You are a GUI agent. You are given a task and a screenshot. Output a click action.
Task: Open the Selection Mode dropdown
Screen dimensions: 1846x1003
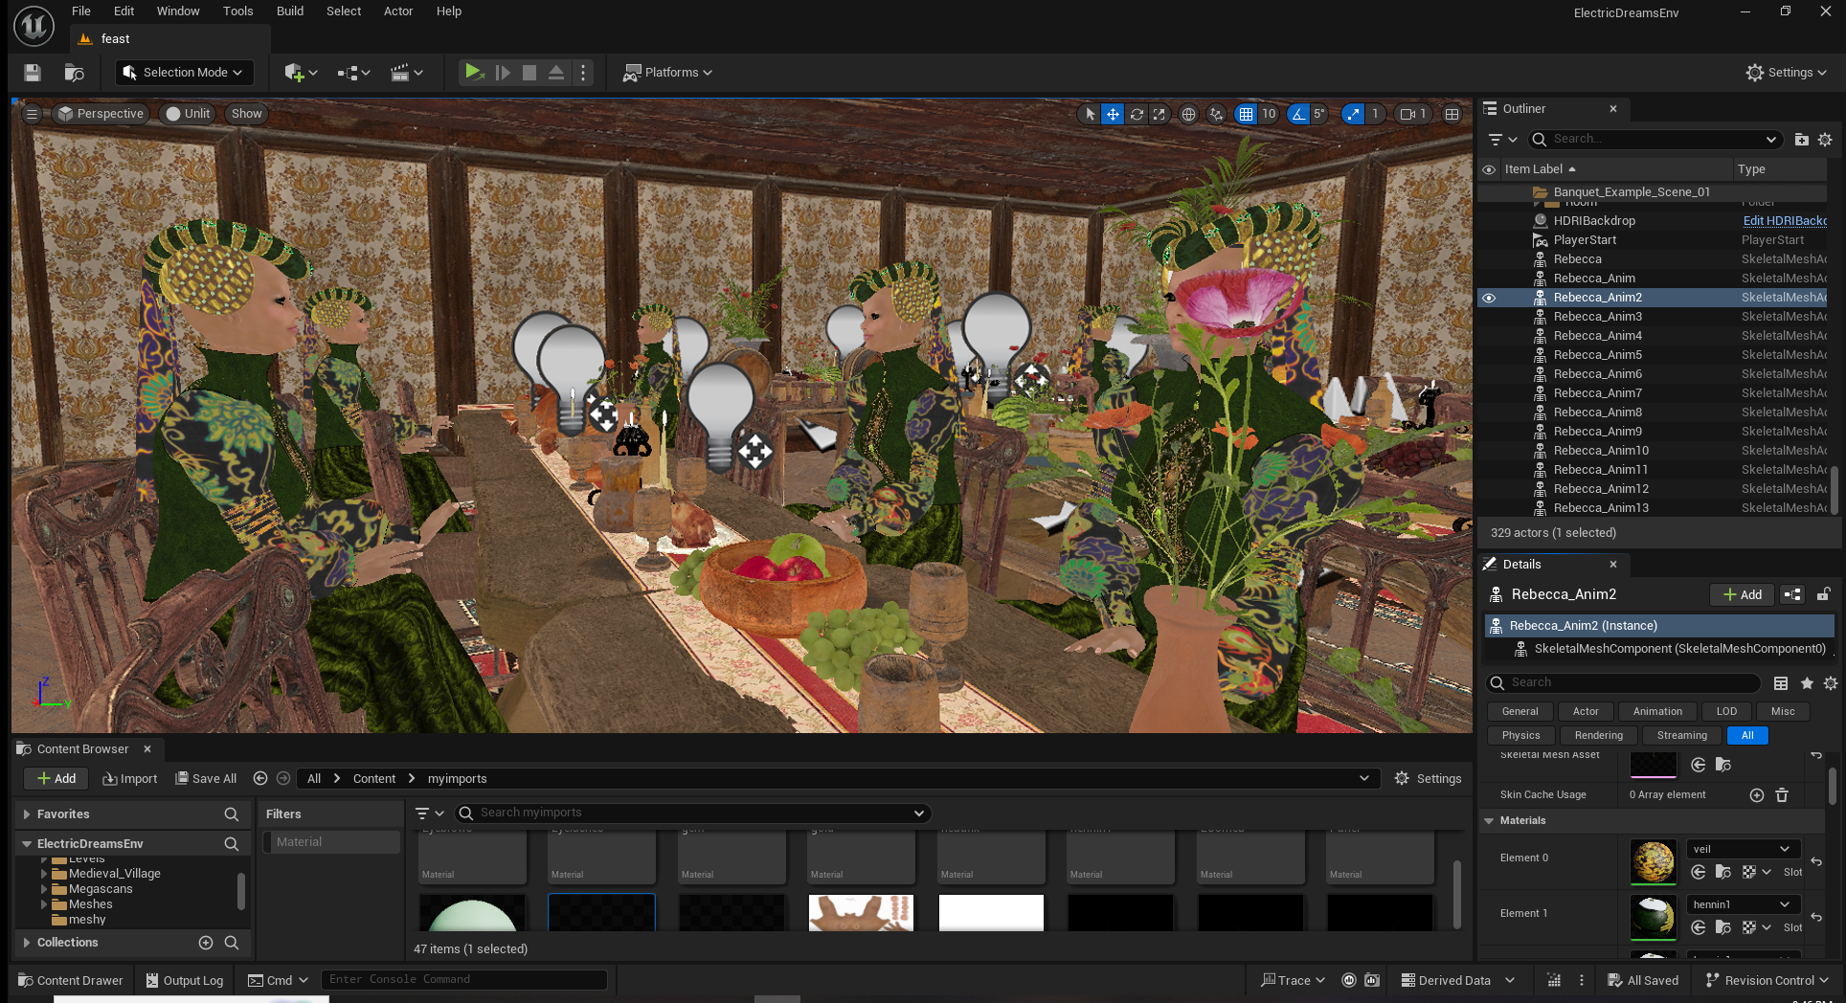(183, 72)
